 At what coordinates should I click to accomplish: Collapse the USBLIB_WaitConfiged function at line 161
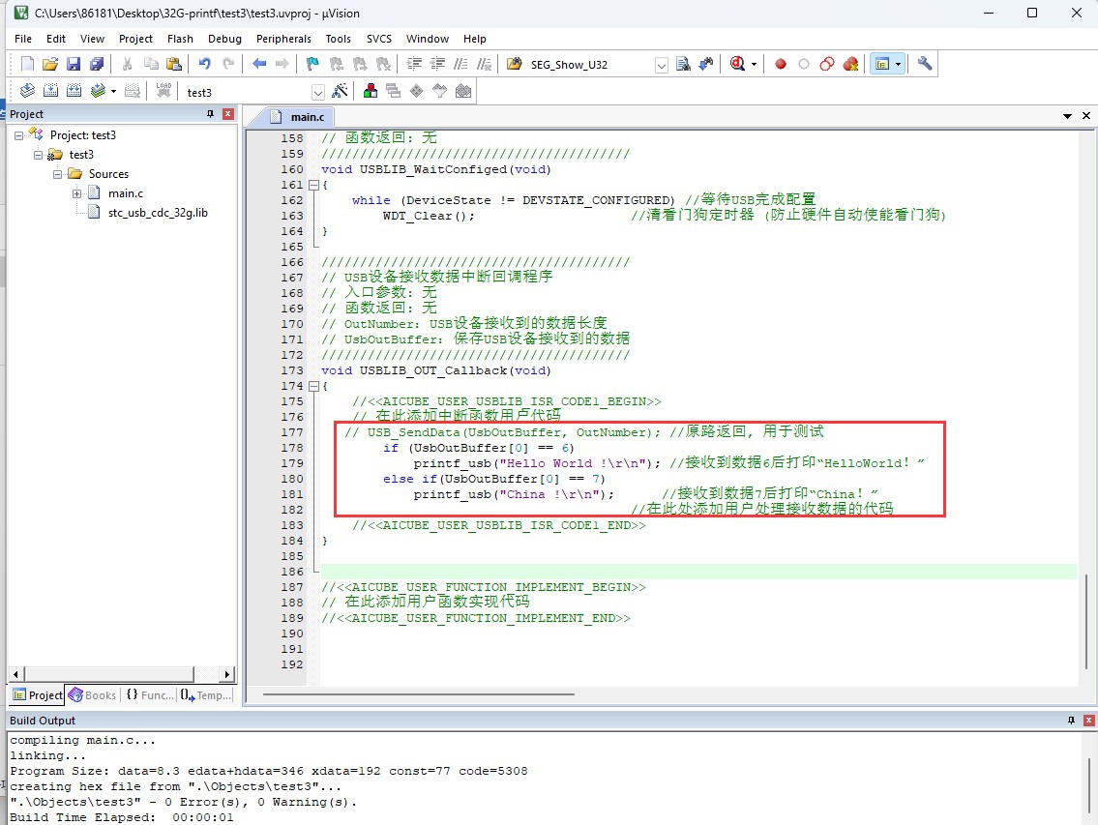click(313, 185)
